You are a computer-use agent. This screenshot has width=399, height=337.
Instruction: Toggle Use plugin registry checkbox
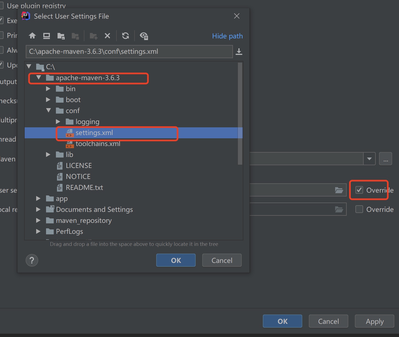tap(1, 5)
